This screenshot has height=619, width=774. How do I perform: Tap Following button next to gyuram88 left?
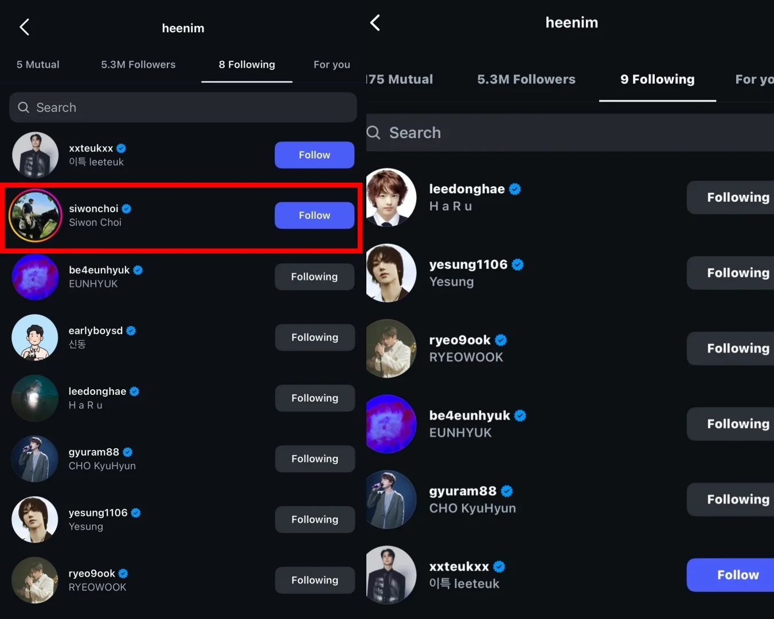pyautogui.click(x=314, y=459)
